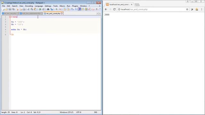Toggle the Document Map panel icon
Screen dimensions: 205x115
coord(86,9)
